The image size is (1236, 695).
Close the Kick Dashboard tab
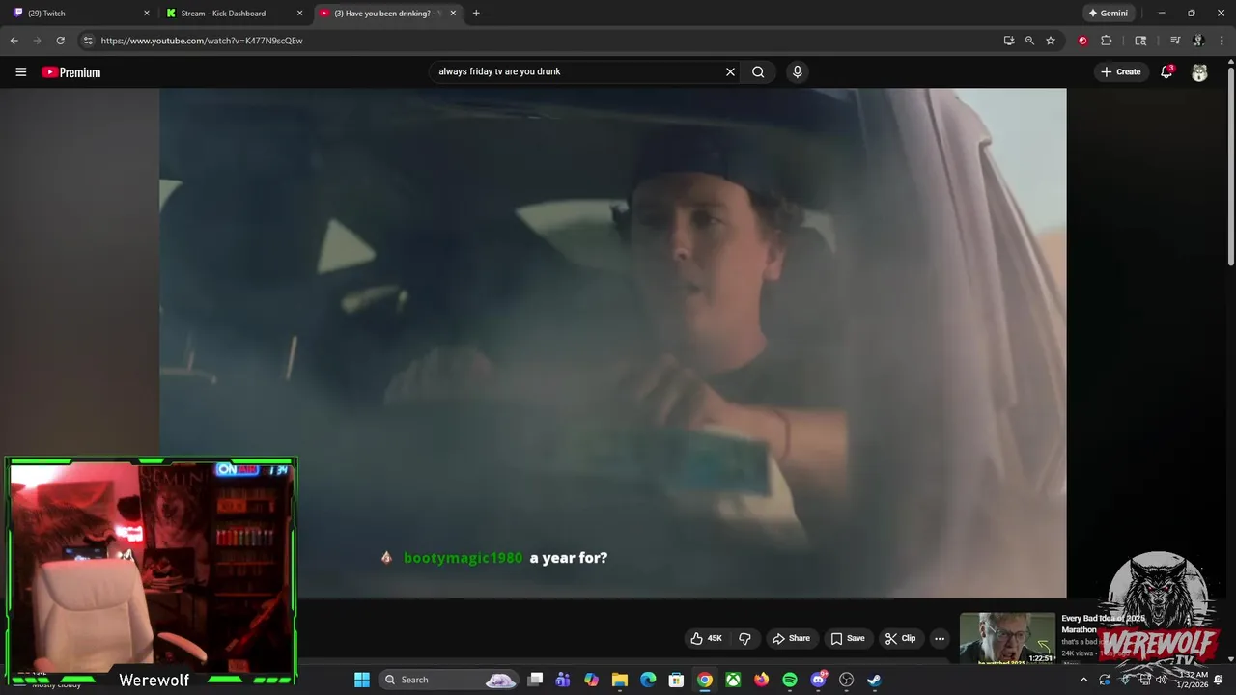tap(299, 13)
